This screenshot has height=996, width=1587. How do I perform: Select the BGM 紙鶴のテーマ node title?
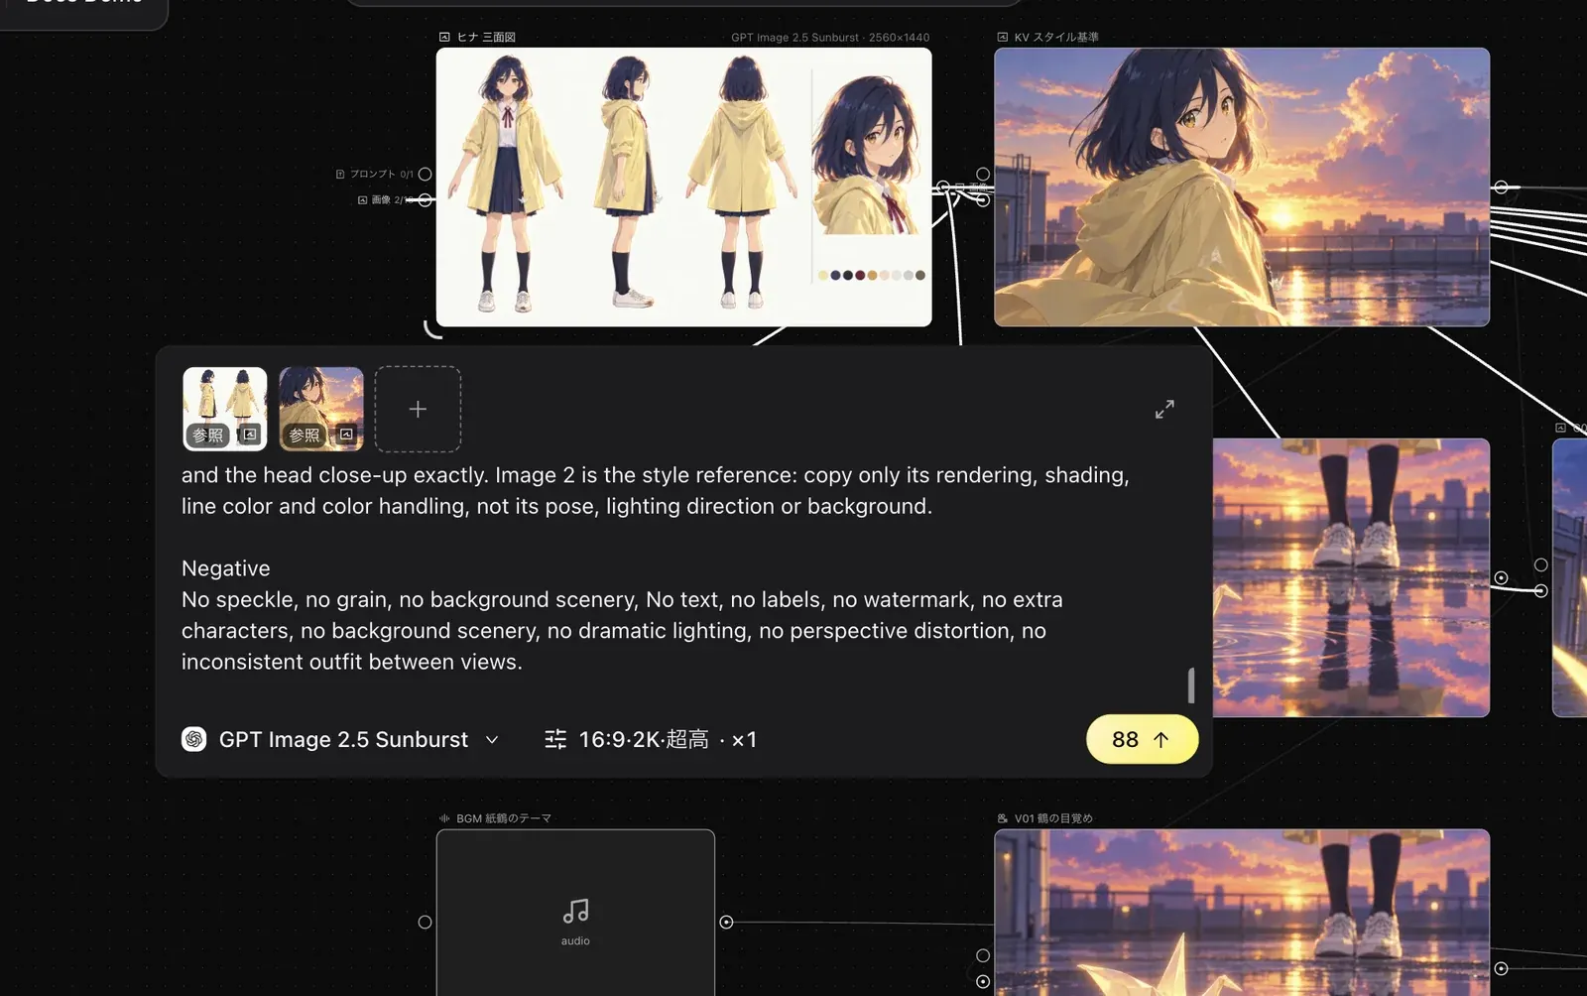click(504, 818)
